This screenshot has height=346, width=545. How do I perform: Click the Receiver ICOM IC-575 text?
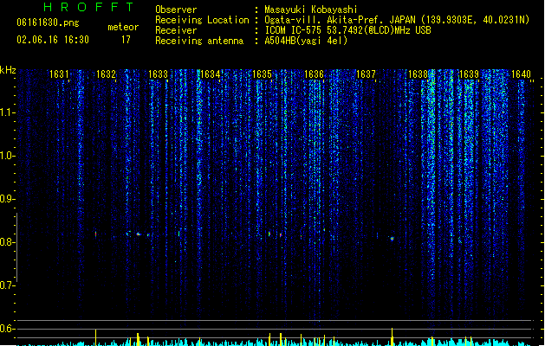click(x=348, y=30)
